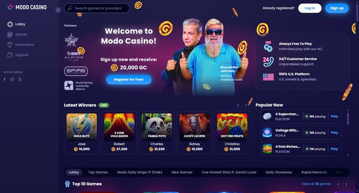Click the Lobby icon in sidebar

10,24
